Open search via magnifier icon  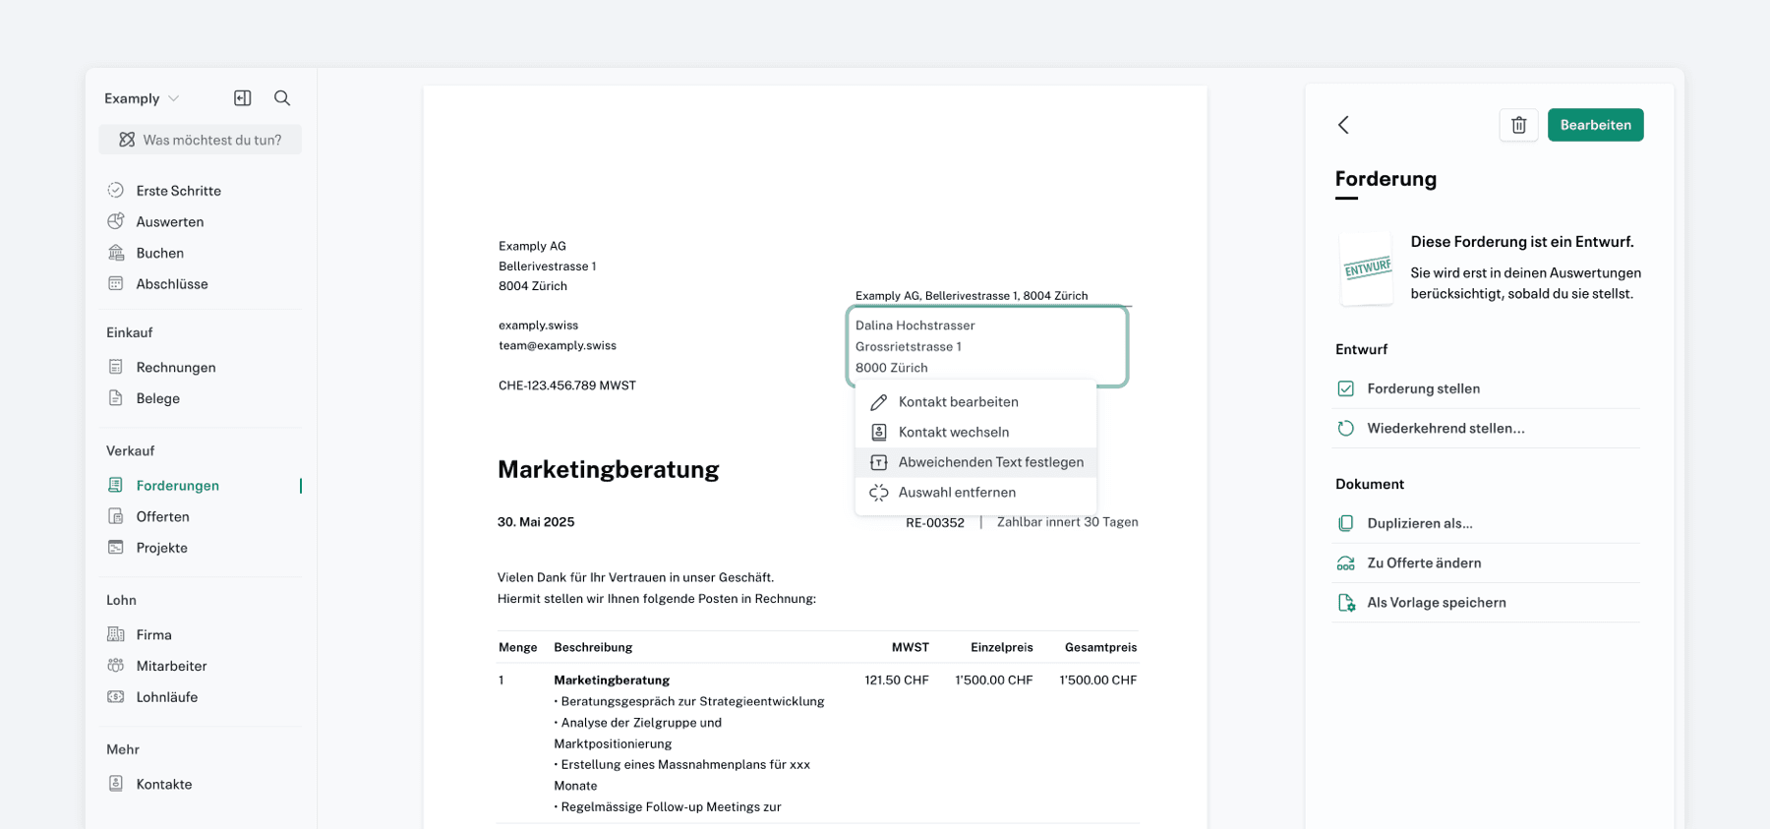(x=282, y=98)
